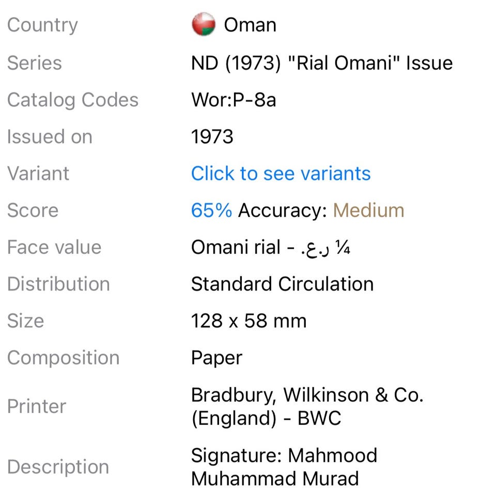Click Standard Circulation distribution value
Screen dimensions: 496x503
point(283,284)
